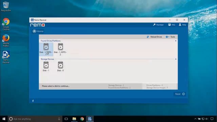Viewport: 217px width, 122px height.
Task: Click the Purchase link
Action: (x=158, y=25)
